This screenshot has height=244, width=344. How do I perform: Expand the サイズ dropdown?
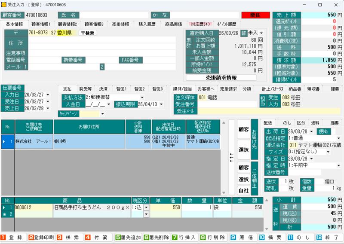pyautogui.click(x=328, y=152)
